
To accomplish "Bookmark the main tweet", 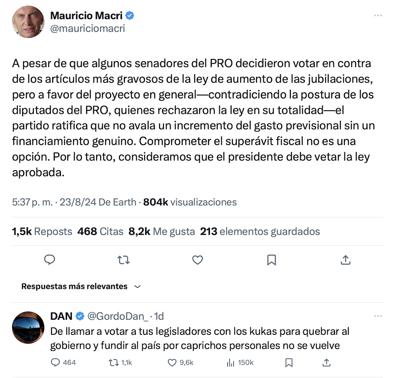I will point(271,260).
